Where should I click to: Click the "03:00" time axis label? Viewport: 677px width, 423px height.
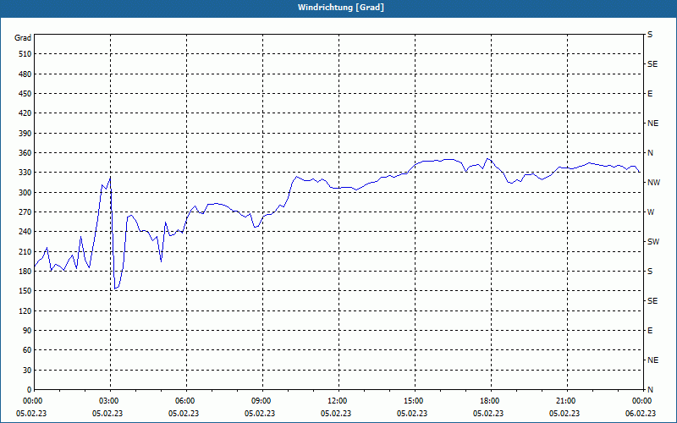108,401
